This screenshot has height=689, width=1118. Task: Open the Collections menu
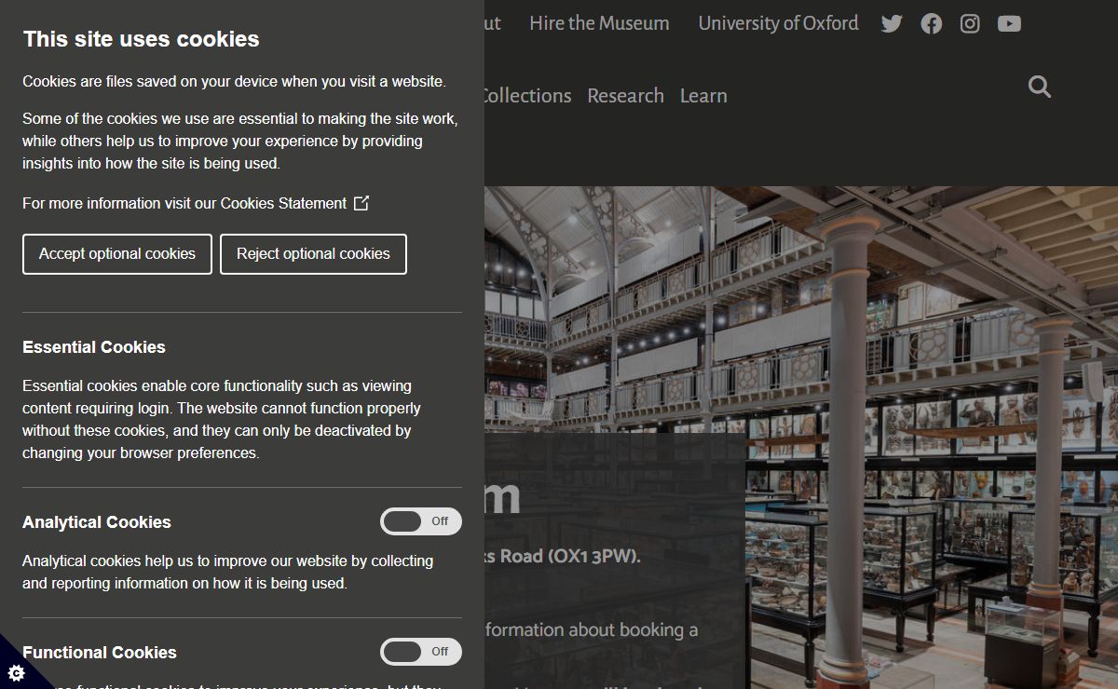pyautogui.click(x=527, y=96)
